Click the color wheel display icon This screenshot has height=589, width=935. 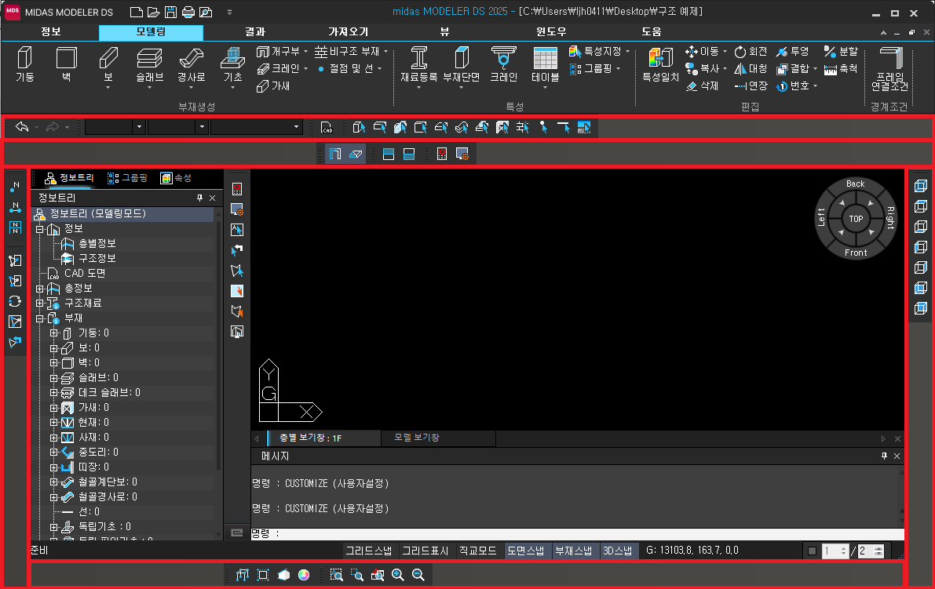tap(304, 575)
